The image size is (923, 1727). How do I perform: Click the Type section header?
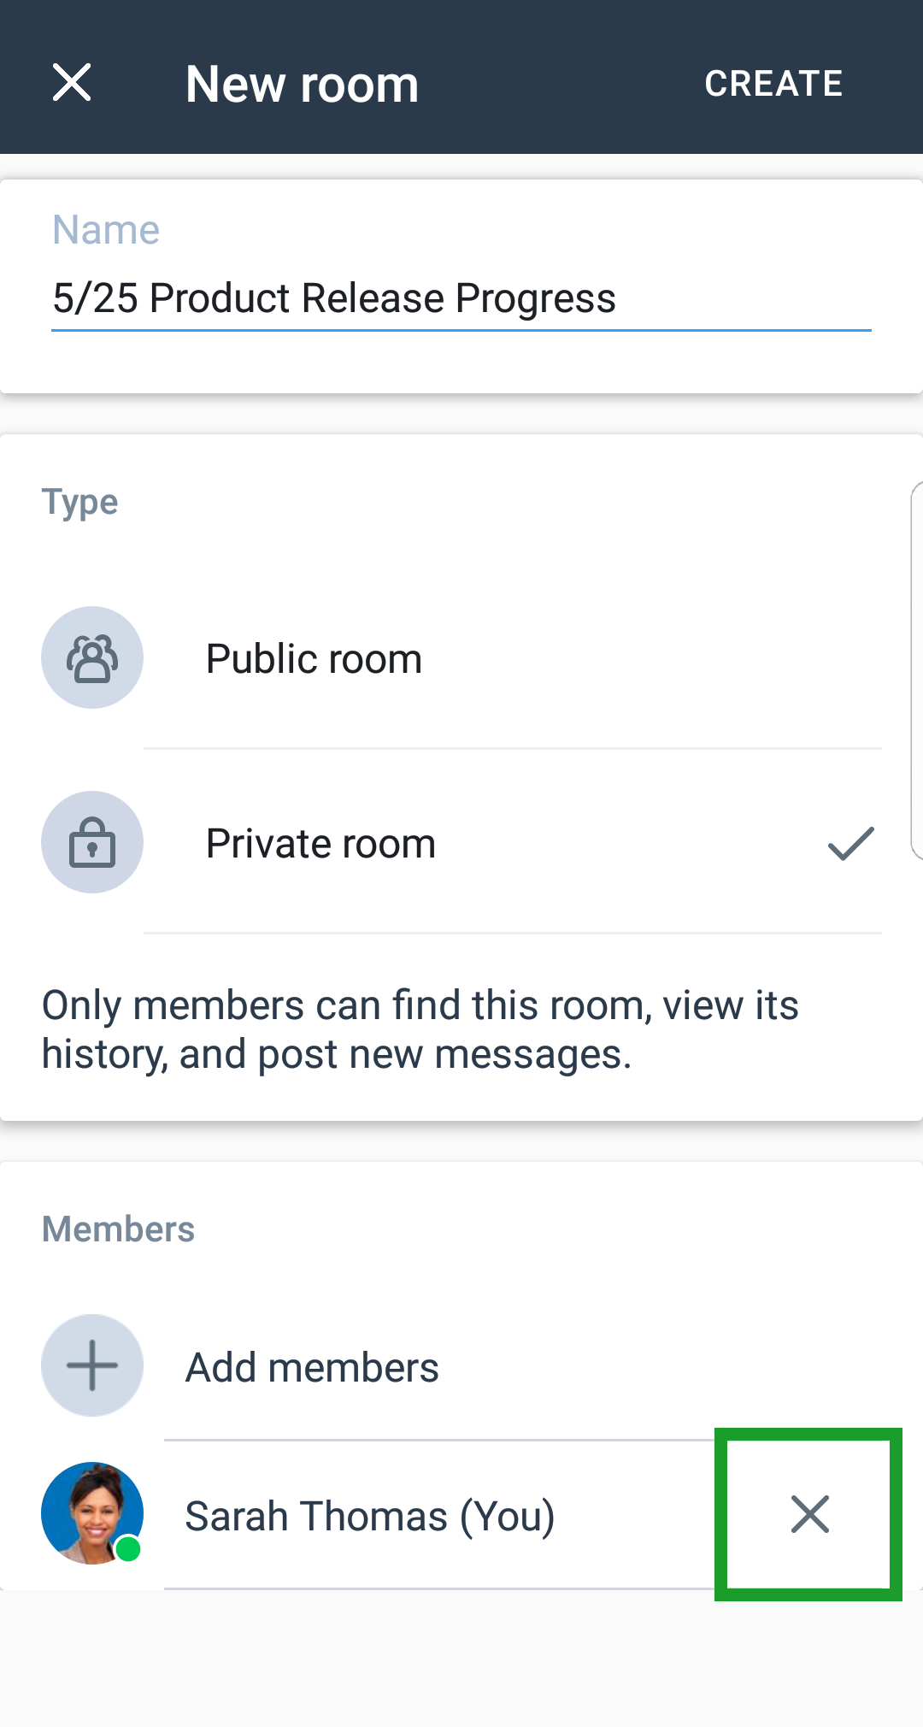pyautogui.click(x=79, y=502)
